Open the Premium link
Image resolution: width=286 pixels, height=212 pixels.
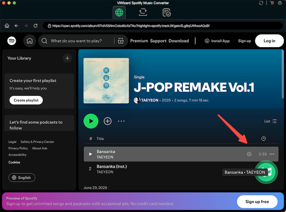click(x=139, y=41)
